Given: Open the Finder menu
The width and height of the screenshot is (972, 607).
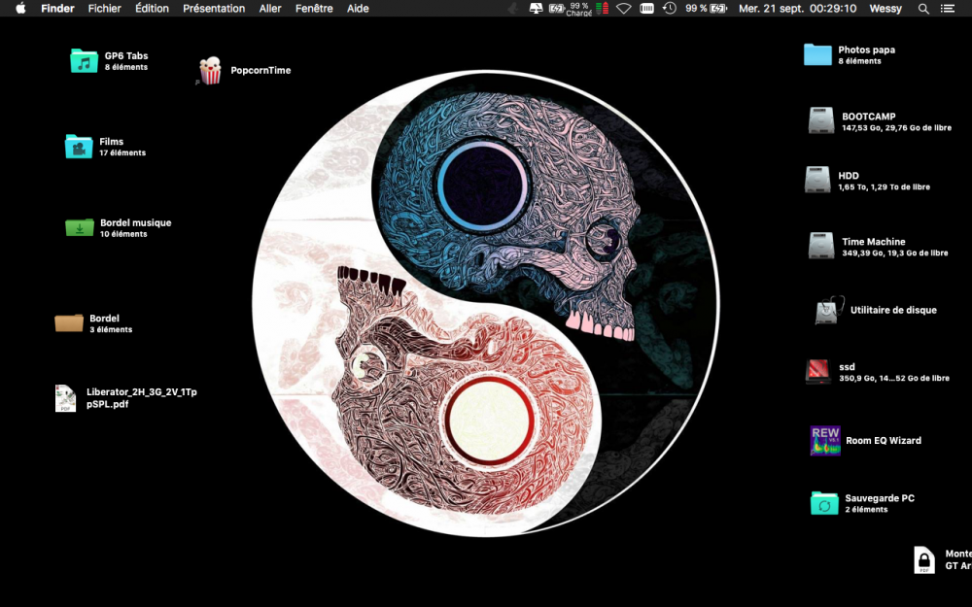Looking at the screenshot, I should click(57, 8).
